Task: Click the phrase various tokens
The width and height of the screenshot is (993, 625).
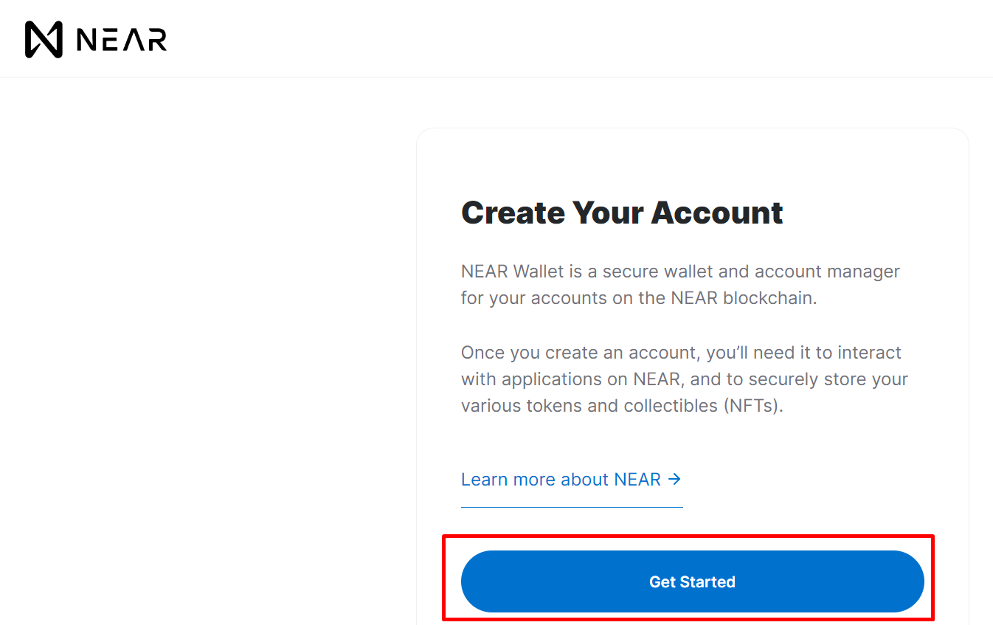Action: (523, 406)
